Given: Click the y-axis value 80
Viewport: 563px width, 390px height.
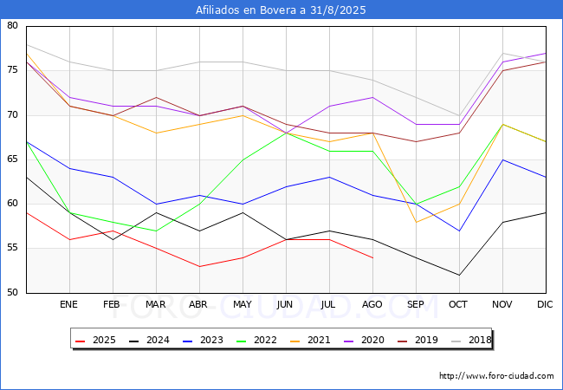Looking at the screenshot, I should (13, 25).
